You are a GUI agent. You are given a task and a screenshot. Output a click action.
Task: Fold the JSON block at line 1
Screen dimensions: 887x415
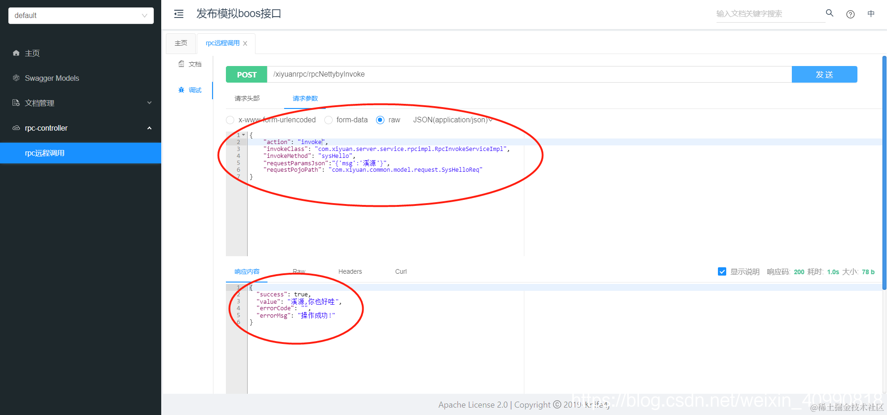pos(243,135)
